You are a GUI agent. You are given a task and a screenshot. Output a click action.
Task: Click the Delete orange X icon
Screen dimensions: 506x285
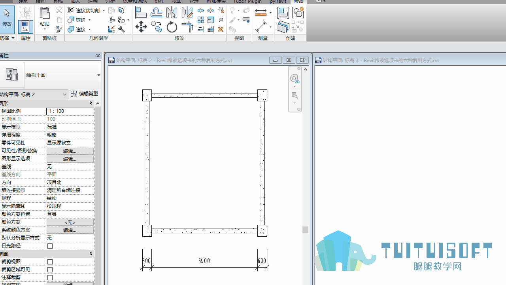221,29
